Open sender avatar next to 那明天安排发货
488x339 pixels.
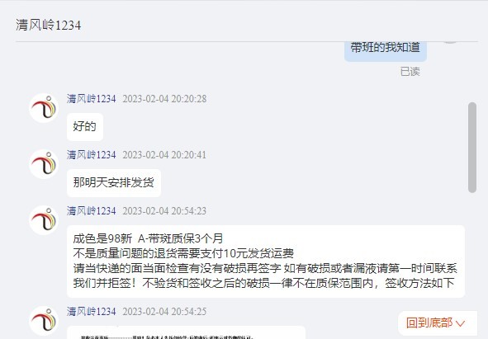[44, 164]
